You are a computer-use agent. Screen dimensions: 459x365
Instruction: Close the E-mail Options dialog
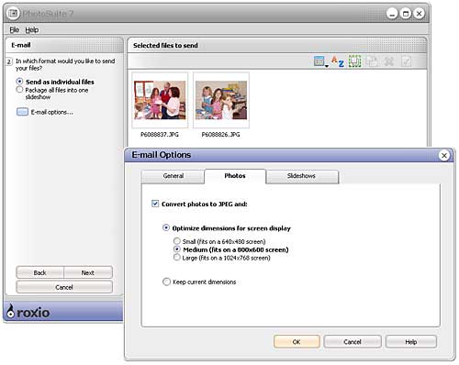pos(444,155)
